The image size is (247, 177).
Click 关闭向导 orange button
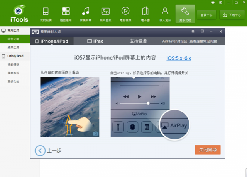coord(208,150)
